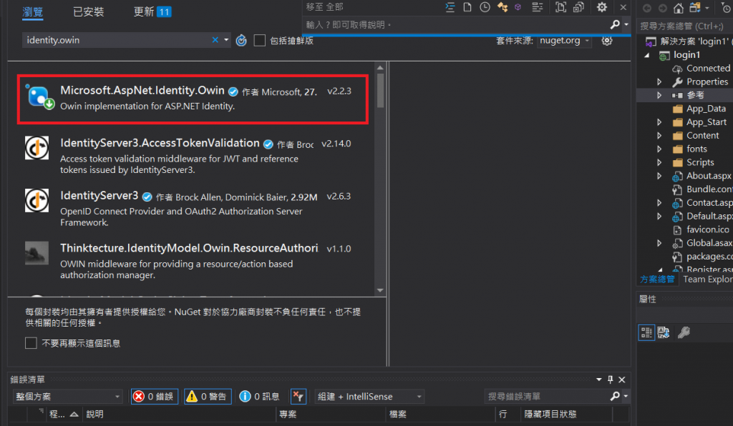Viewport: 733px width, 426px height.
Task: Click Microsoft.AspNet.Identity.Owin package icon
Action: [x=39, y=97]
